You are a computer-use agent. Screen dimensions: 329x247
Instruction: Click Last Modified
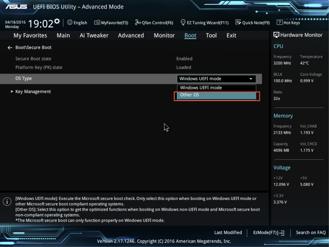(x=228, y=232)
